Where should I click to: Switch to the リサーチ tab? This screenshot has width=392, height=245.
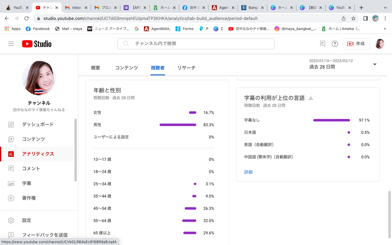pos(186,68)
